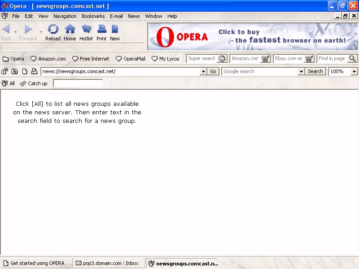The width and height of the screenshot is (359, 269).
Task: Click the news window icon left of address bar
Action: [4, 71]
